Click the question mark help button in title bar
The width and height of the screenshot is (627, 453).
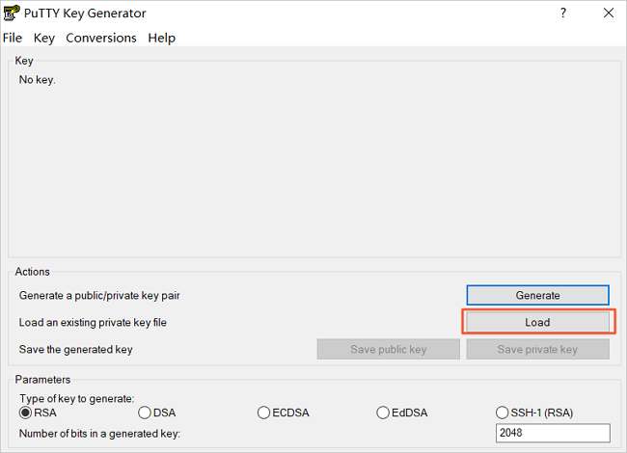tap(563, 13)
